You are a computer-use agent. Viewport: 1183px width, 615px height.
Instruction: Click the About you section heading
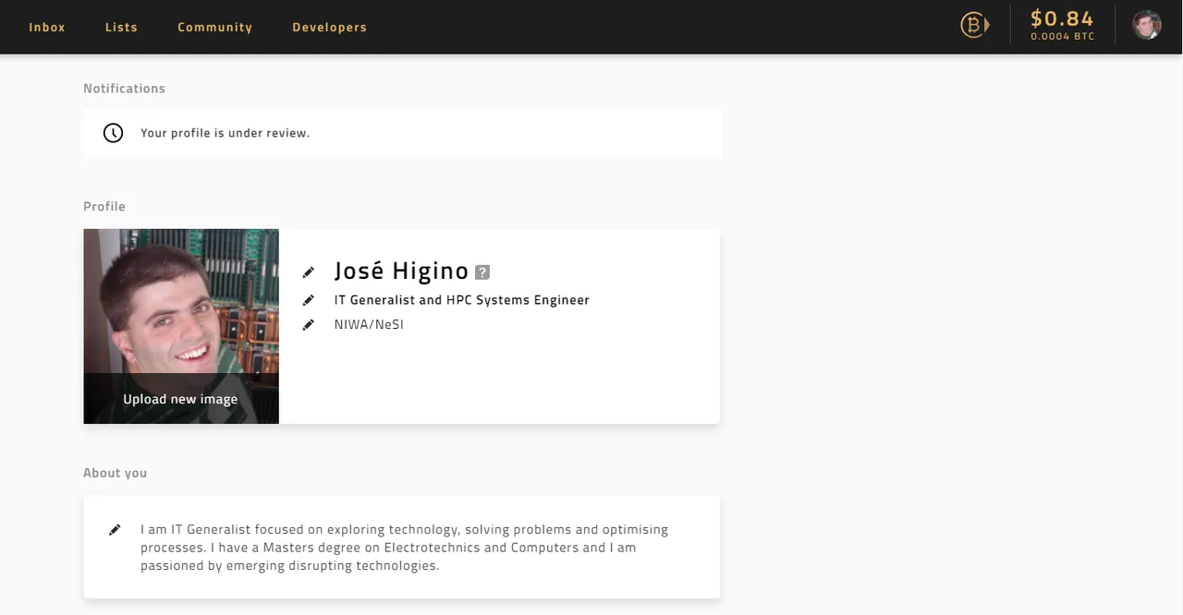(115, 473)
